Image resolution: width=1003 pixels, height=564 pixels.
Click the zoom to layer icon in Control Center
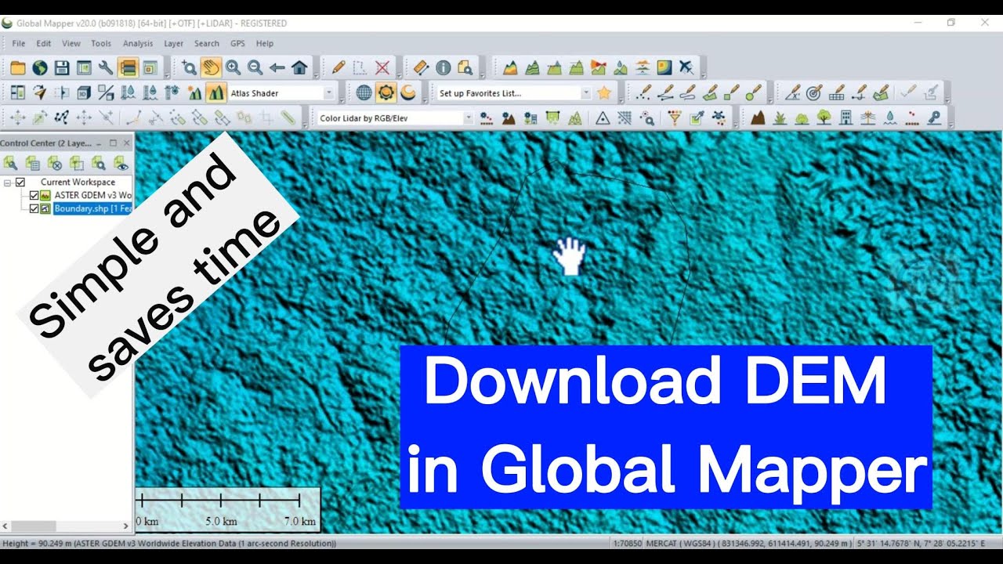(x=98, y=163)
